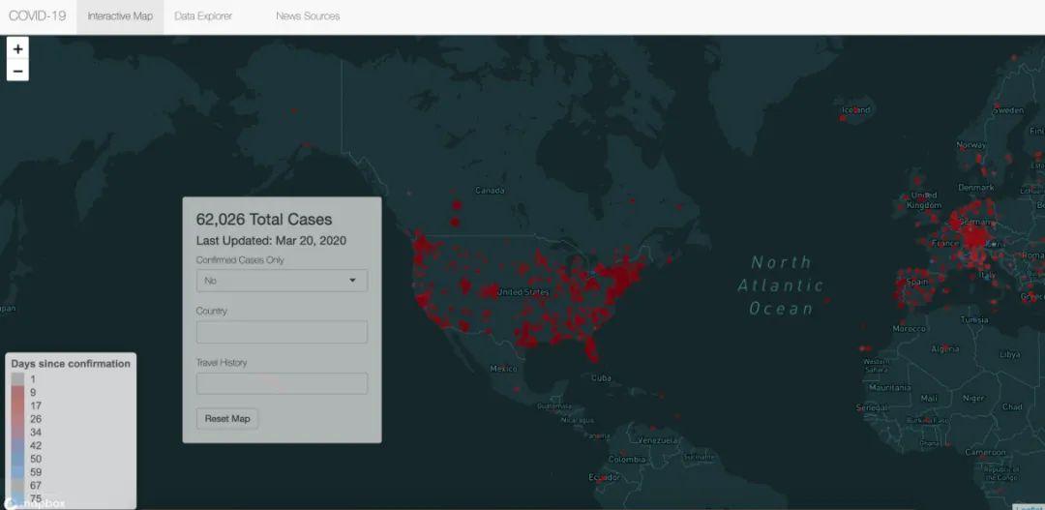1045x510 pixels.
Task: Click the Canada map label
Action: click(x=490, y=191)
